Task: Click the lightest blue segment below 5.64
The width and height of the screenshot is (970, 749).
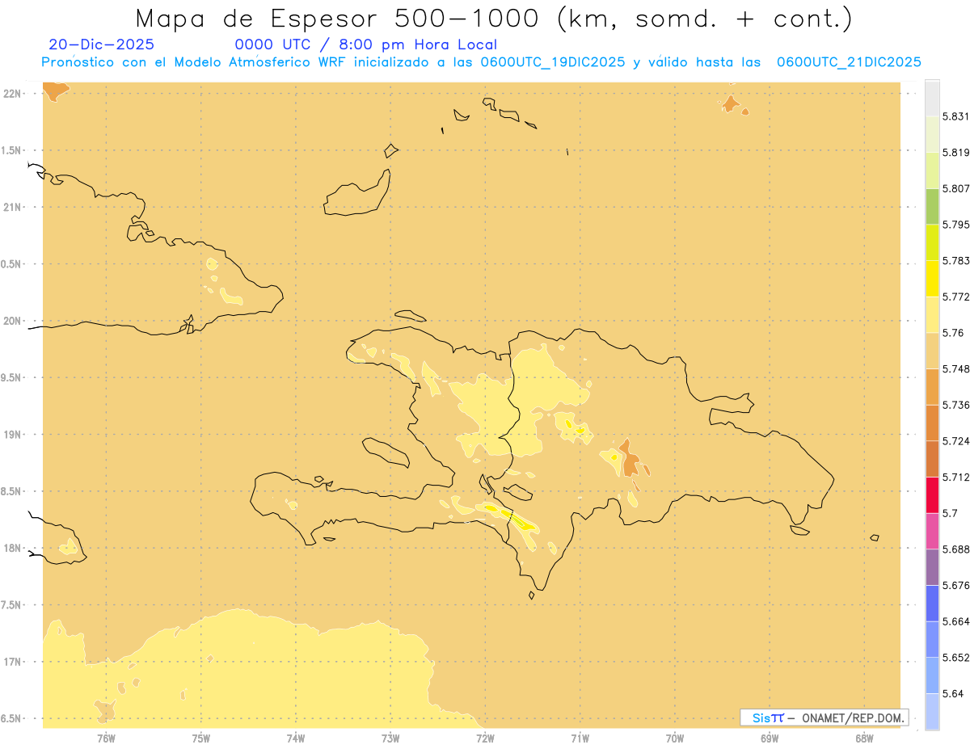Action: 932,712
